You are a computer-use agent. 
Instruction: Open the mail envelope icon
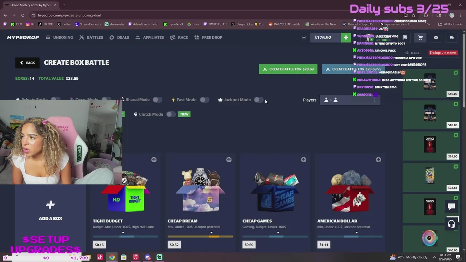click(x=436, y=37)
